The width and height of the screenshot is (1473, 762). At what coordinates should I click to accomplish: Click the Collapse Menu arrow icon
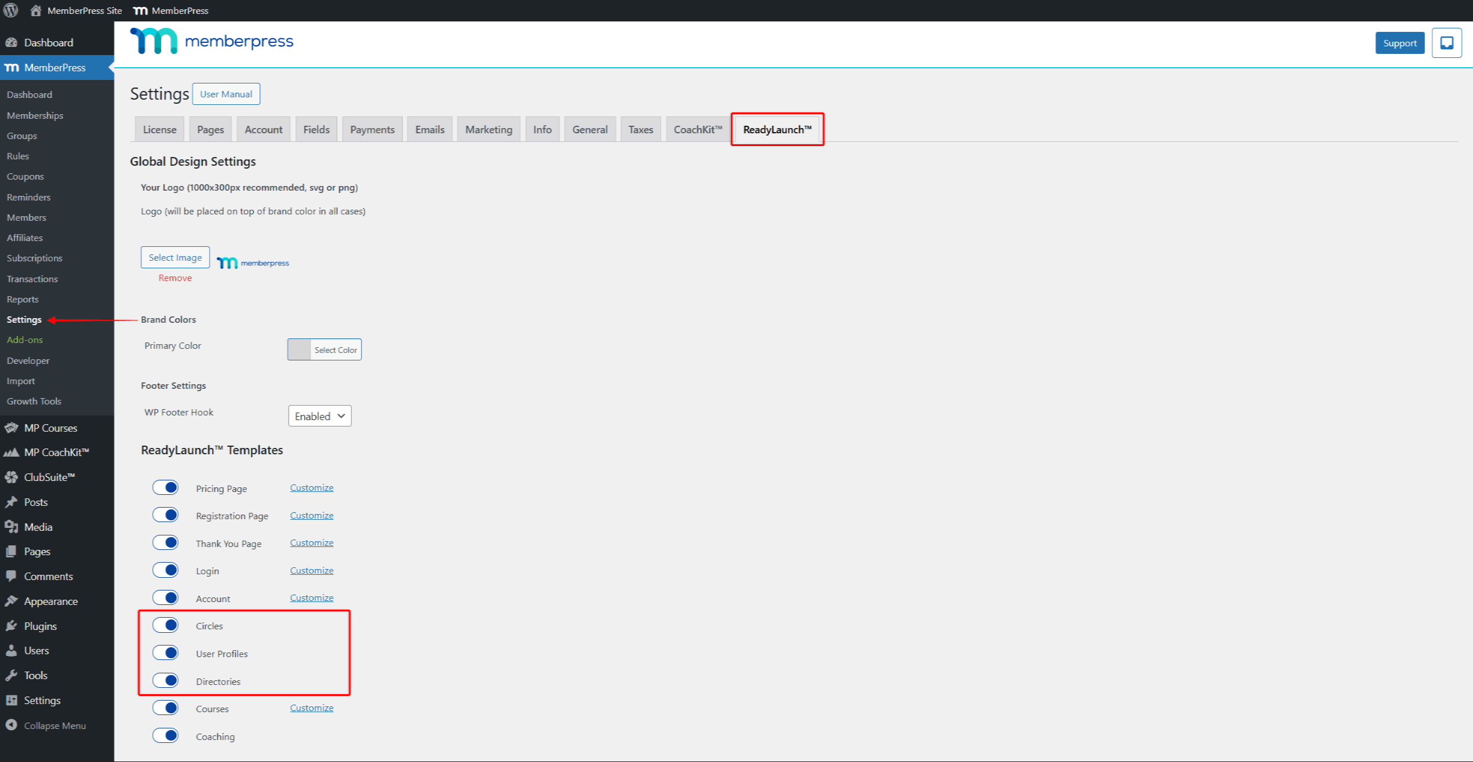pos(12,725)
